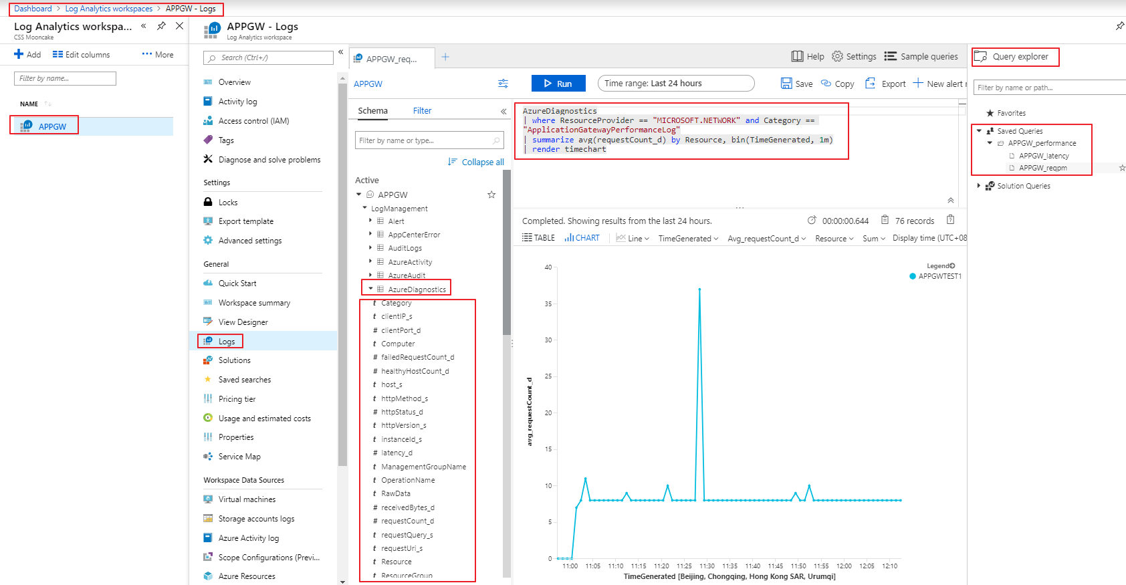Run the query
The width and height of the screenshot is (1126, 585).
(558, 84)
